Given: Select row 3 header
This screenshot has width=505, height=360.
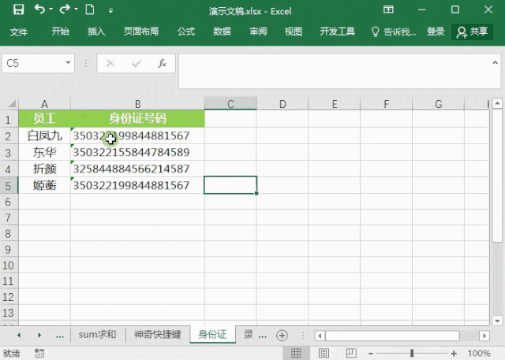Looking at the screenshot, I should pyautogui.click(x=9, y=153).
